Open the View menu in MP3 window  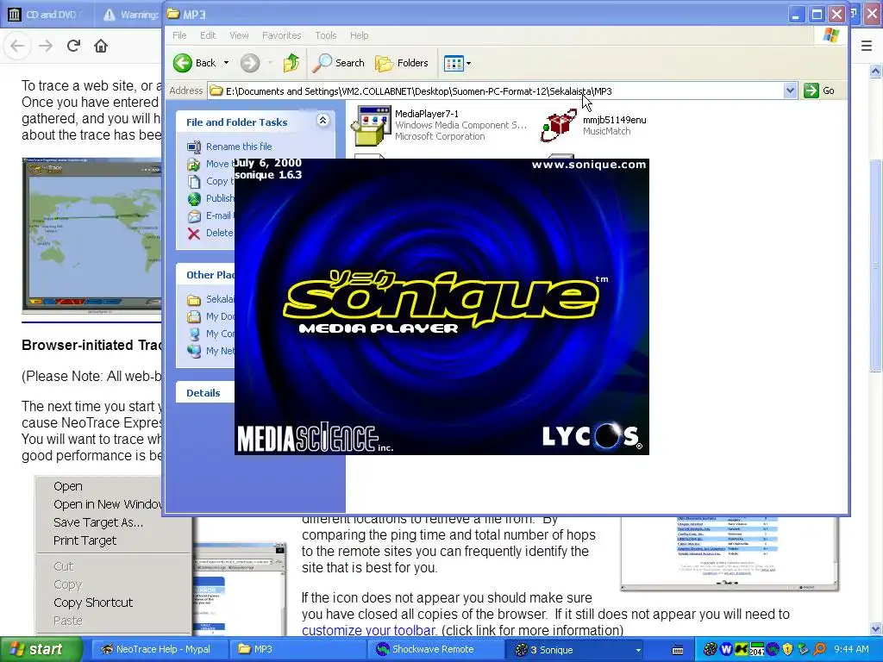click(x=239, y=35)
